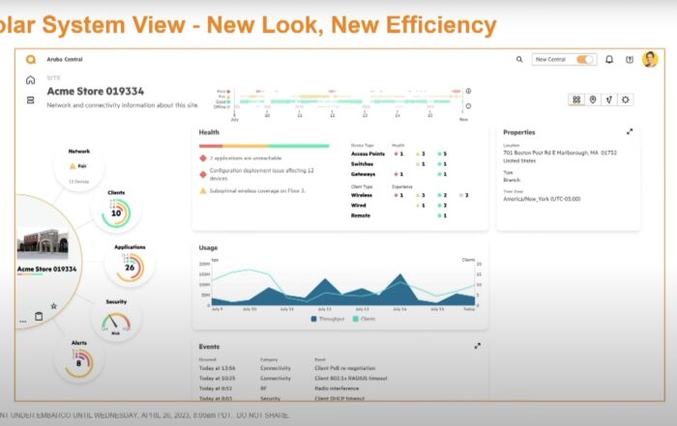Screen dimensions: 677x426
Task: Click the Client 802.1x RADIUS timeout event
Action: (x=350, y=378)
